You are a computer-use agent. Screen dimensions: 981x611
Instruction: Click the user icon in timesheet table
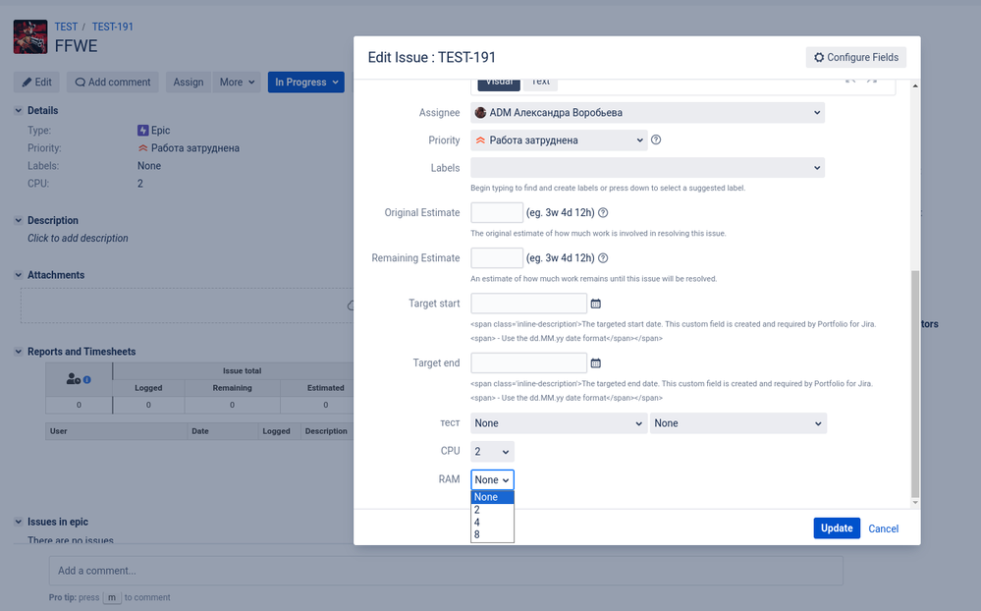tap(74, 379)
